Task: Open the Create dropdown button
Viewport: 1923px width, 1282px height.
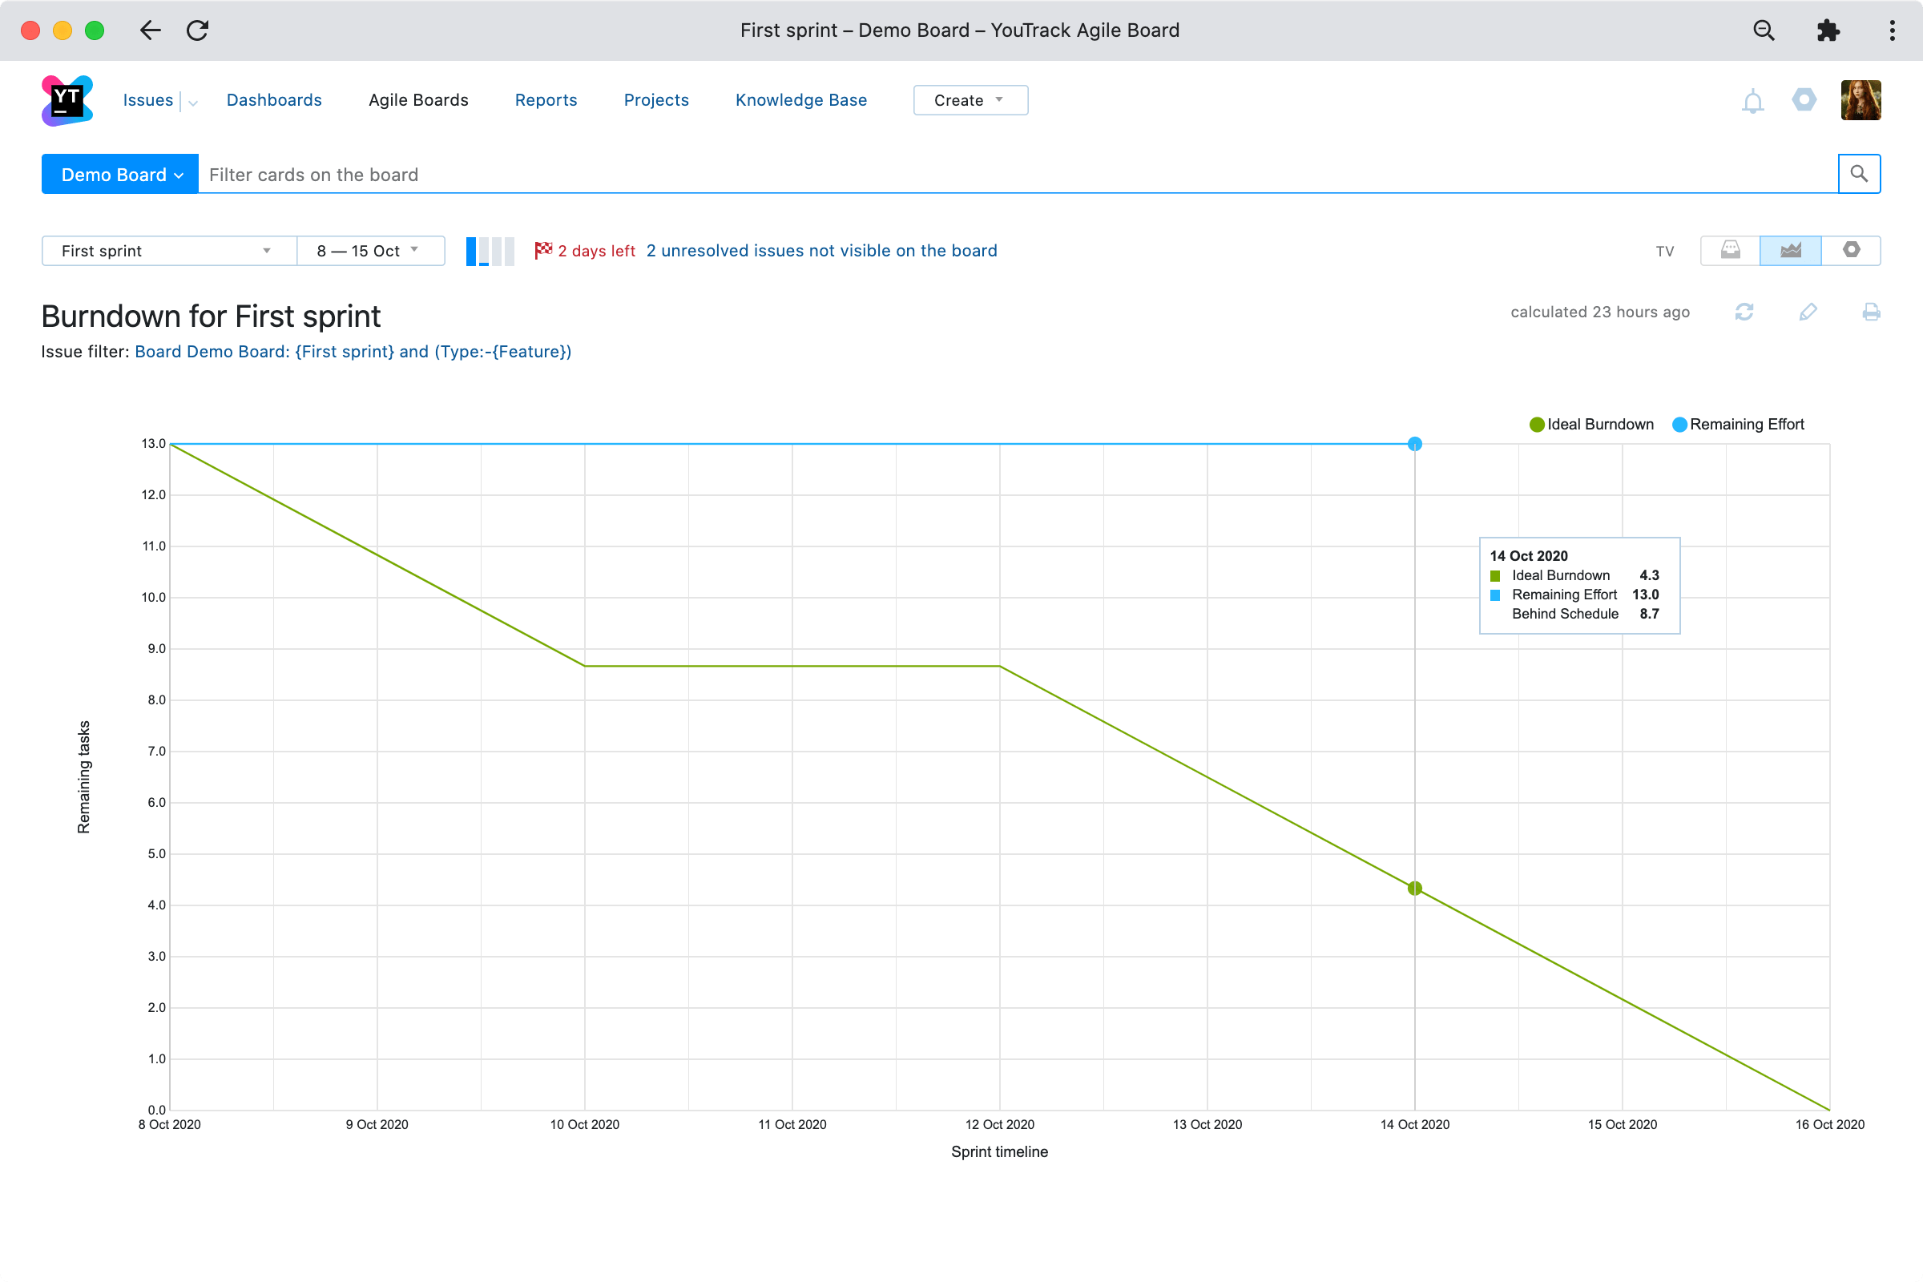Action: [x=970, y=101]
